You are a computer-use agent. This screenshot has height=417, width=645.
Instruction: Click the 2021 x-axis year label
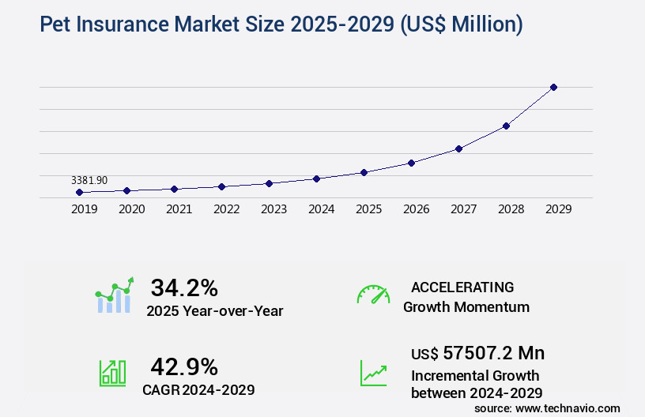point(179,209)
